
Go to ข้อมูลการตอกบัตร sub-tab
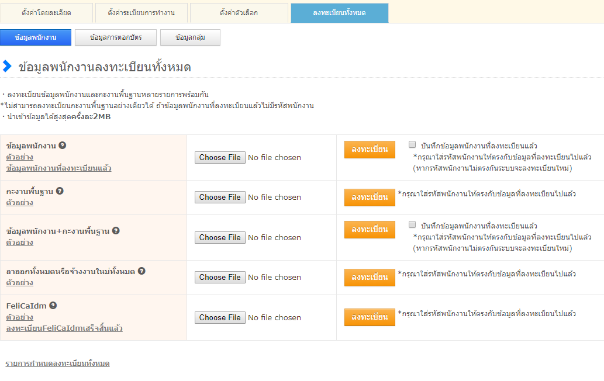pos(115,37)
